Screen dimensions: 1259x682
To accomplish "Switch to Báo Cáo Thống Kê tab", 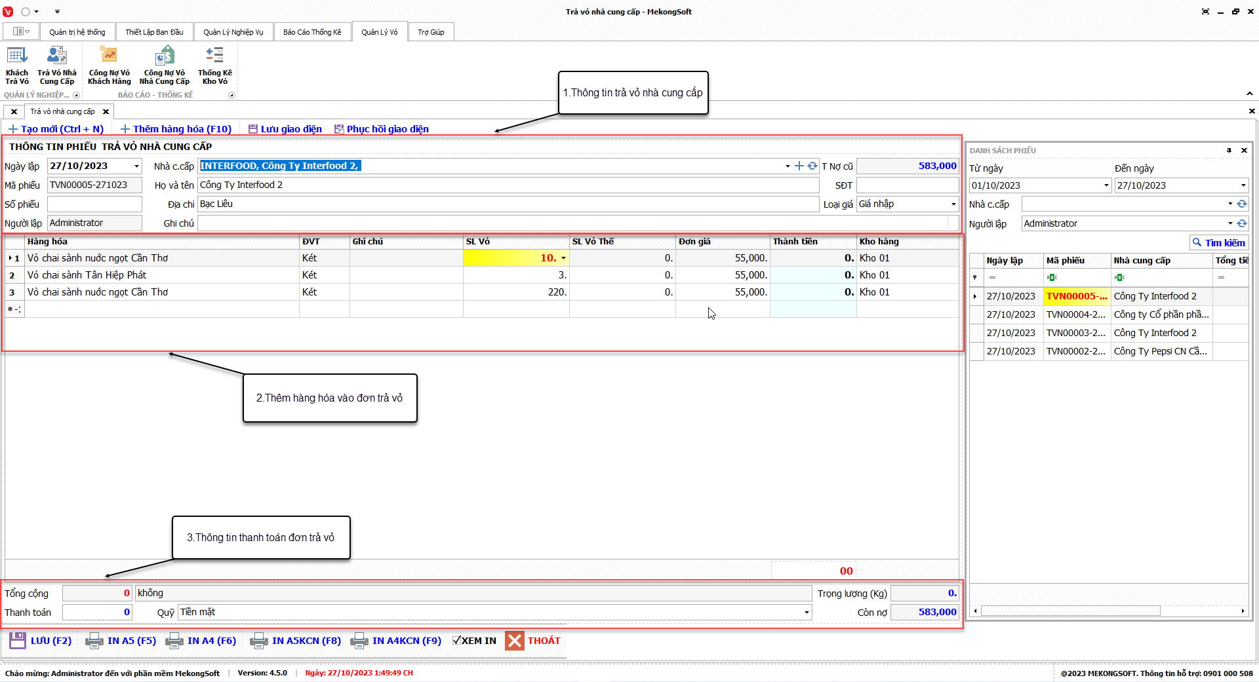I will (x=312, y=32).
